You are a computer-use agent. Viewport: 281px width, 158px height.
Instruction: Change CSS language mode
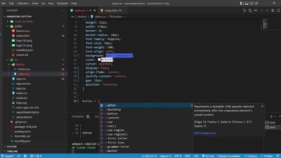[196, 156]
